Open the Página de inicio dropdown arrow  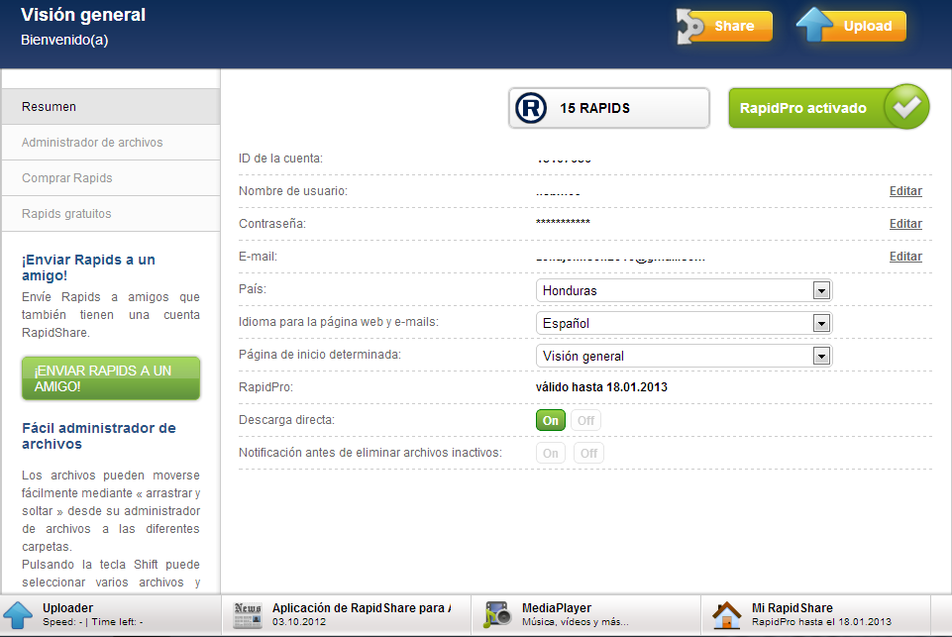821,357
